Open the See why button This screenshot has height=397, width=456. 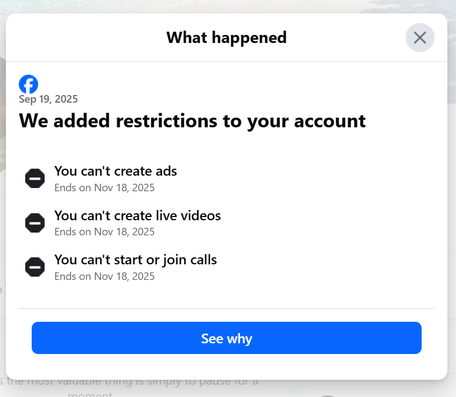click(x=226, y=338)
